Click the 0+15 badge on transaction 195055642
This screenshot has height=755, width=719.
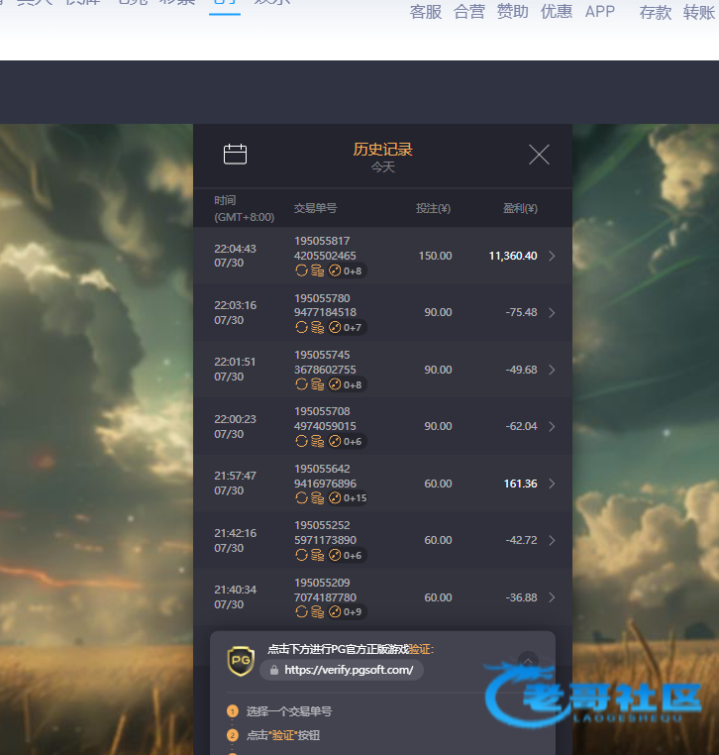click(x=349, y=498)
